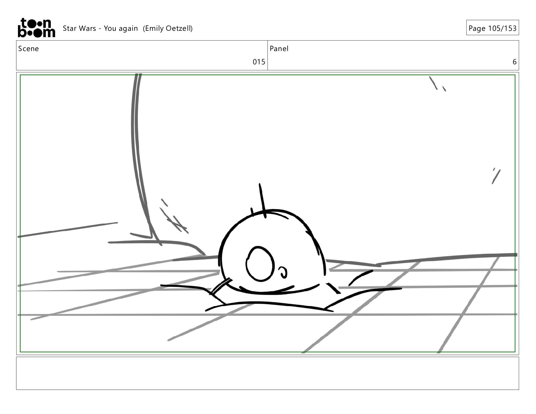536x414 pixels.
Task: Click the Toon Boom logo
Action: tap(36, 27)
